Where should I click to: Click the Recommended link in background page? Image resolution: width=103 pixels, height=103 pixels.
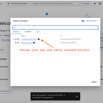[6, 40]
